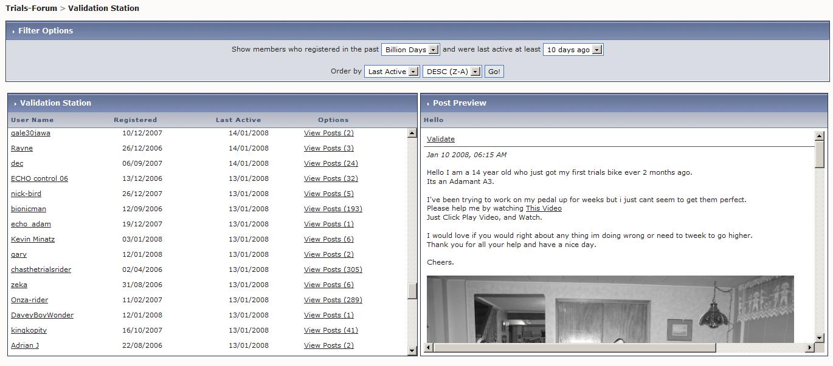
Task: Open user profile Adrian J
Action: [25, 345]
